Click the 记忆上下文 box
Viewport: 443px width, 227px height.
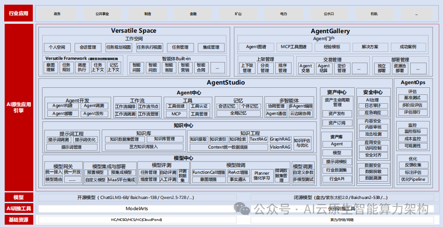(x=113, y=68)
